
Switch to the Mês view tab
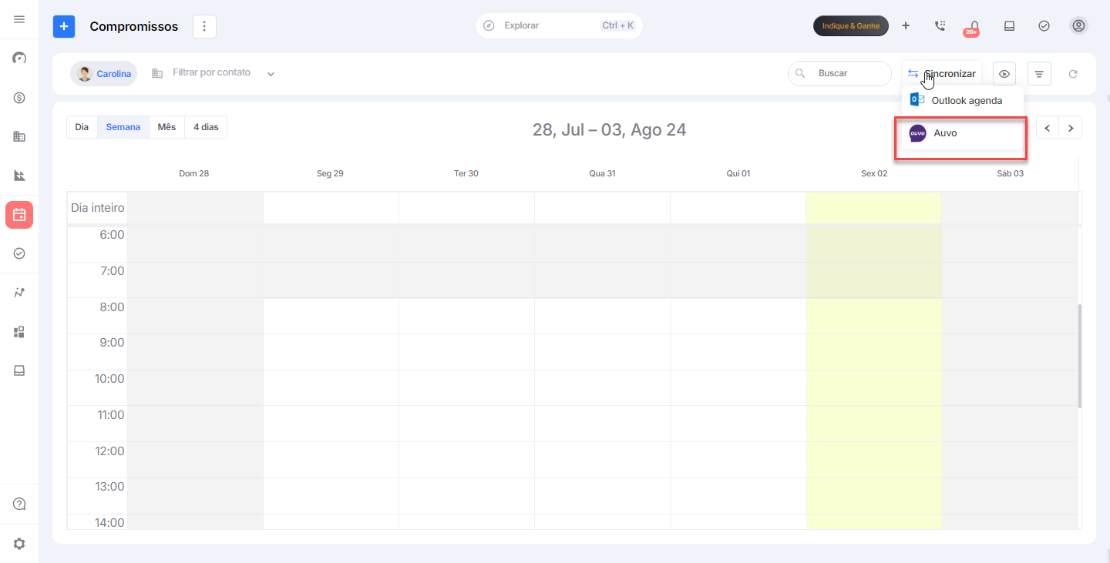(166, 127)
